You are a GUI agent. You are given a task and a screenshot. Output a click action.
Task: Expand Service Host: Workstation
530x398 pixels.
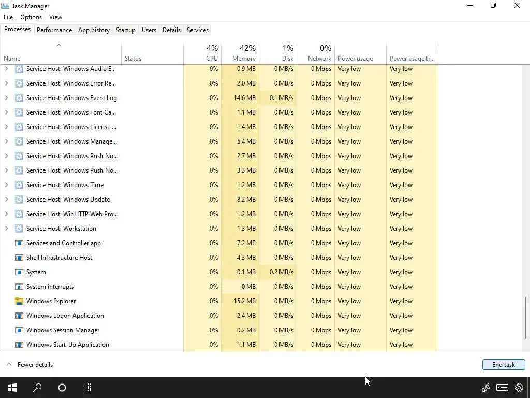pyautogui.click(x=6, y=229)
